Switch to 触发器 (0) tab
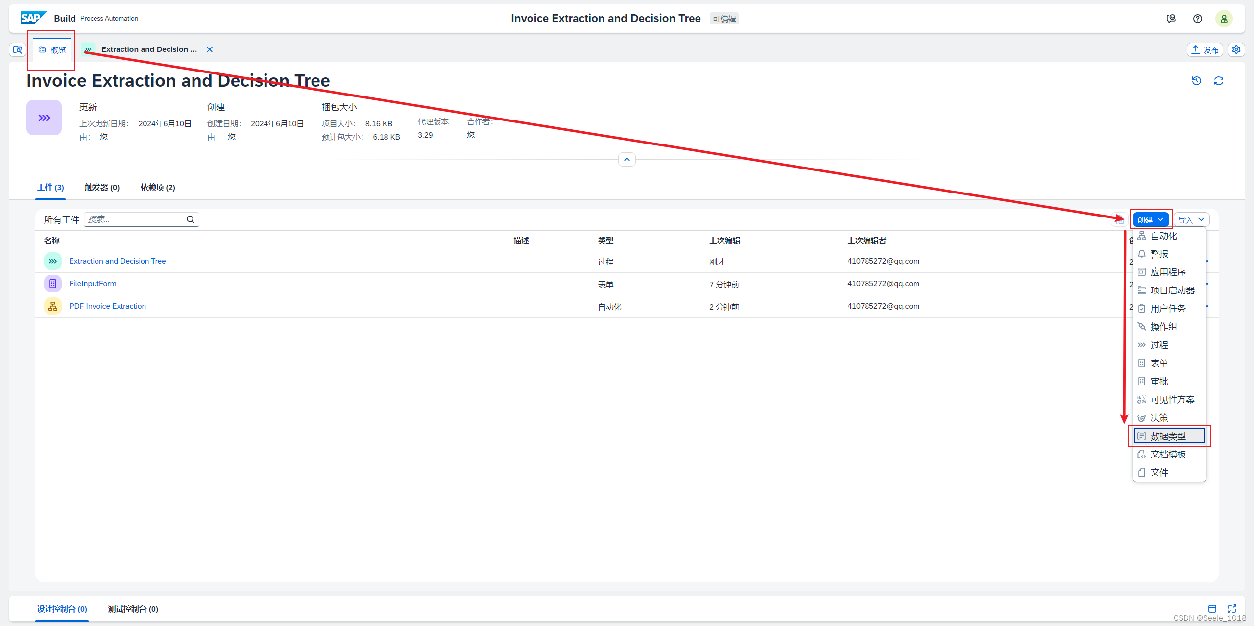 [102, 187]
